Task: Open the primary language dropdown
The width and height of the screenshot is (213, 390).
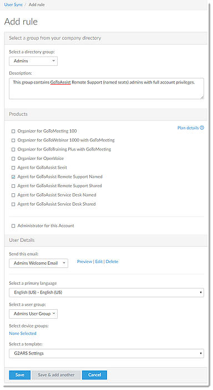Action: (x=106, y=292)
